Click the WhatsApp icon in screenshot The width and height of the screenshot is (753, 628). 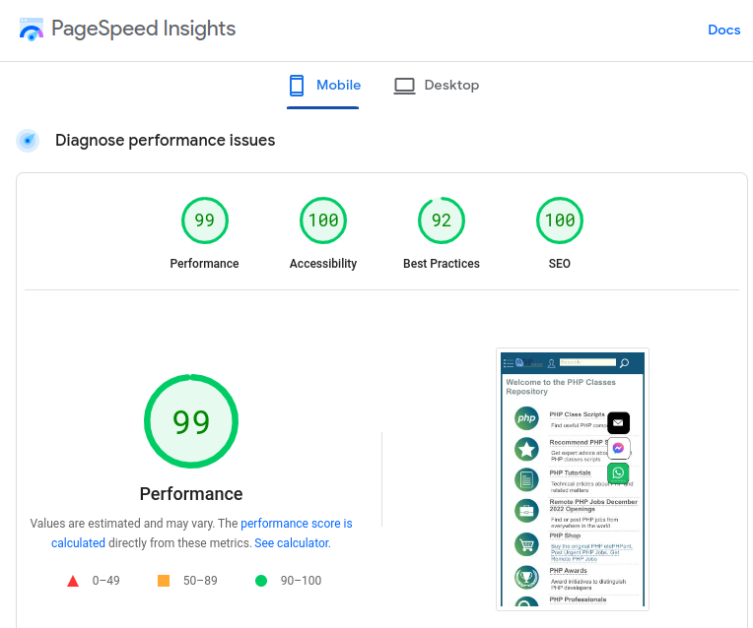618,473
